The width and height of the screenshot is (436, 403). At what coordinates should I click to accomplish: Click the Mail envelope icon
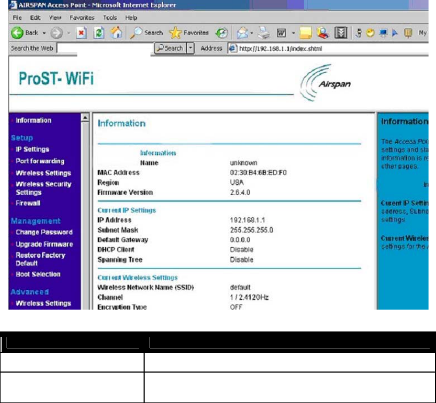pyautogui.click(x=242, y=33)
